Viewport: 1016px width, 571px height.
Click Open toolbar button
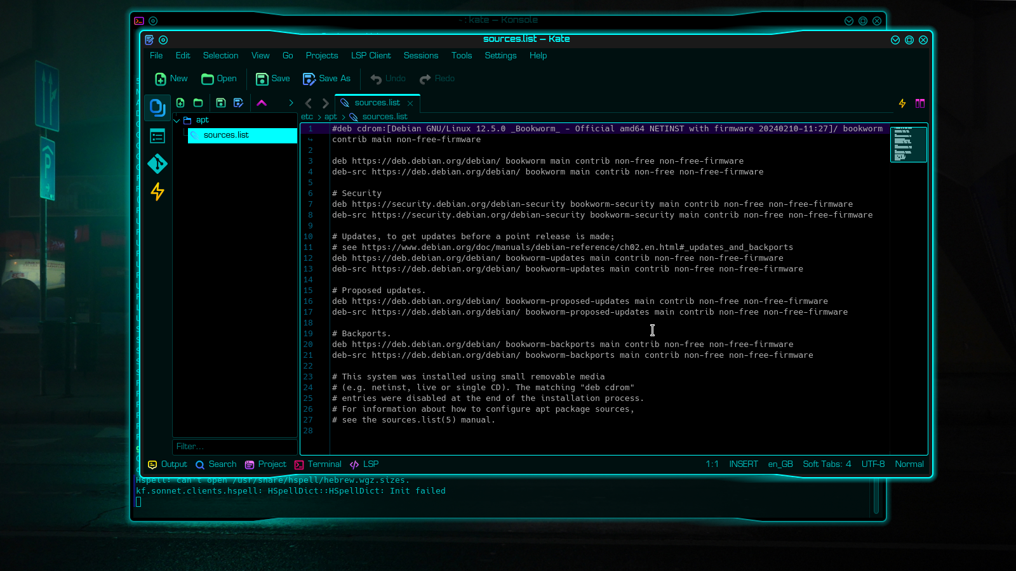tap(219, 79)
